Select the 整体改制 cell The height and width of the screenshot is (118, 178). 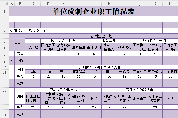(x=94, y=47)
